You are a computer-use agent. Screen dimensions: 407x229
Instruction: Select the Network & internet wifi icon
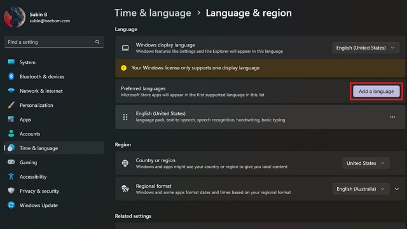coord(11,90)
